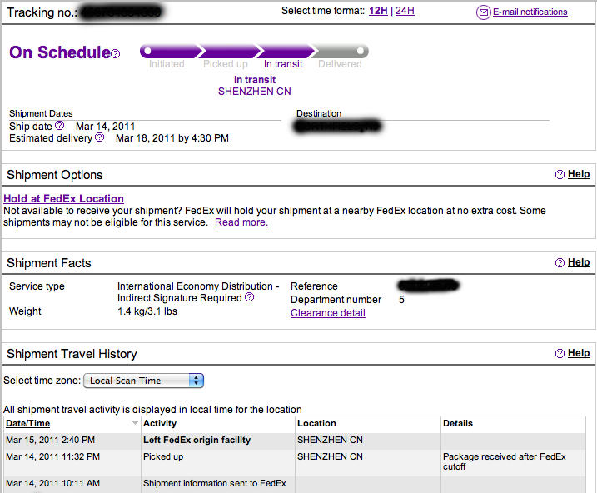Click the envelope icon beside E-mail notifications
Viewport: 597px width, 493px height.
[483, 12]
